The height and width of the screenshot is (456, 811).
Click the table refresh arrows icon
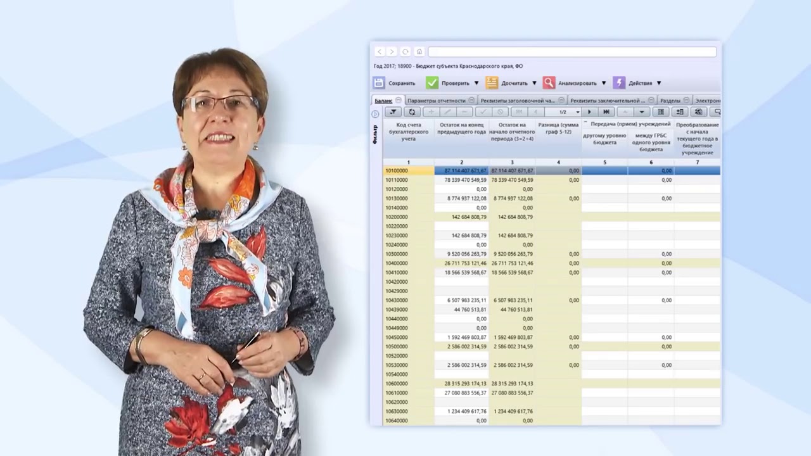point(412,112)
